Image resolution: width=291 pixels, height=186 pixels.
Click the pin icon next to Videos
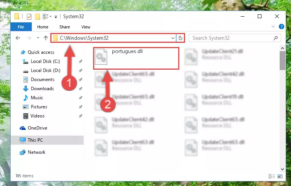pyautogui.click(x=80, y=116)
